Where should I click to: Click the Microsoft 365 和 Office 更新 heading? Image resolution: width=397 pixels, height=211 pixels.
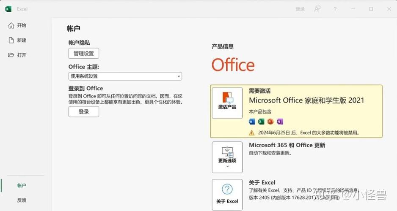[287, 145]
